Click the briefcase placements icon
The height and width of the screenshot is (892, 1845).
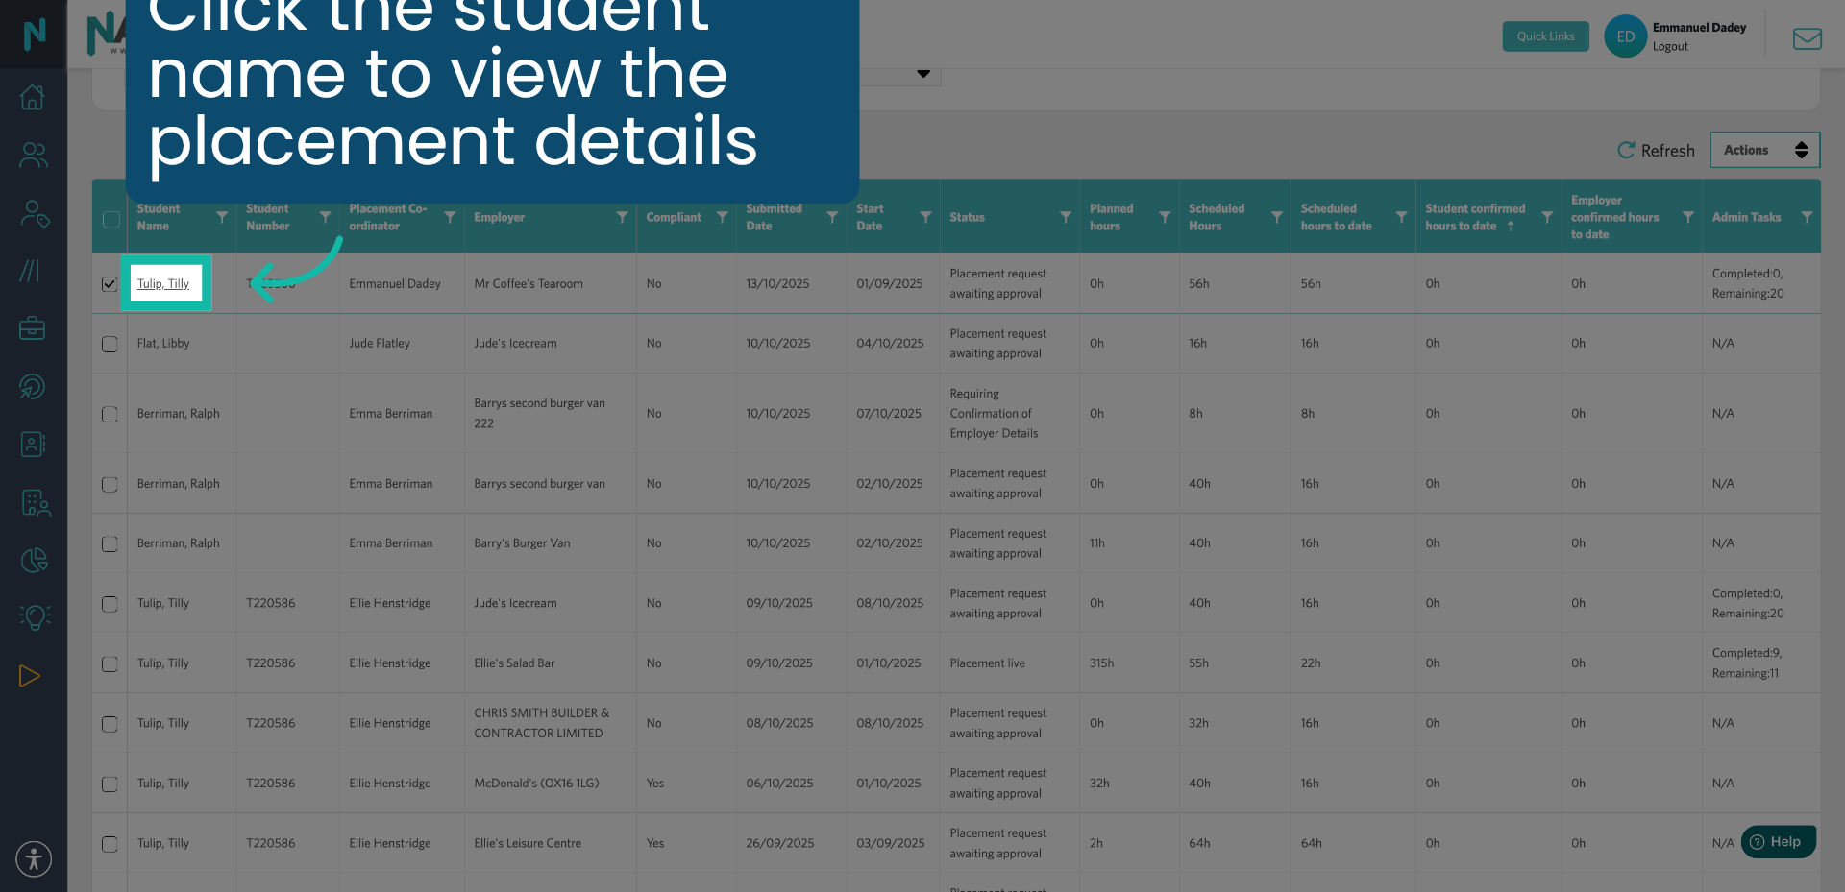(x=32, y=327)
